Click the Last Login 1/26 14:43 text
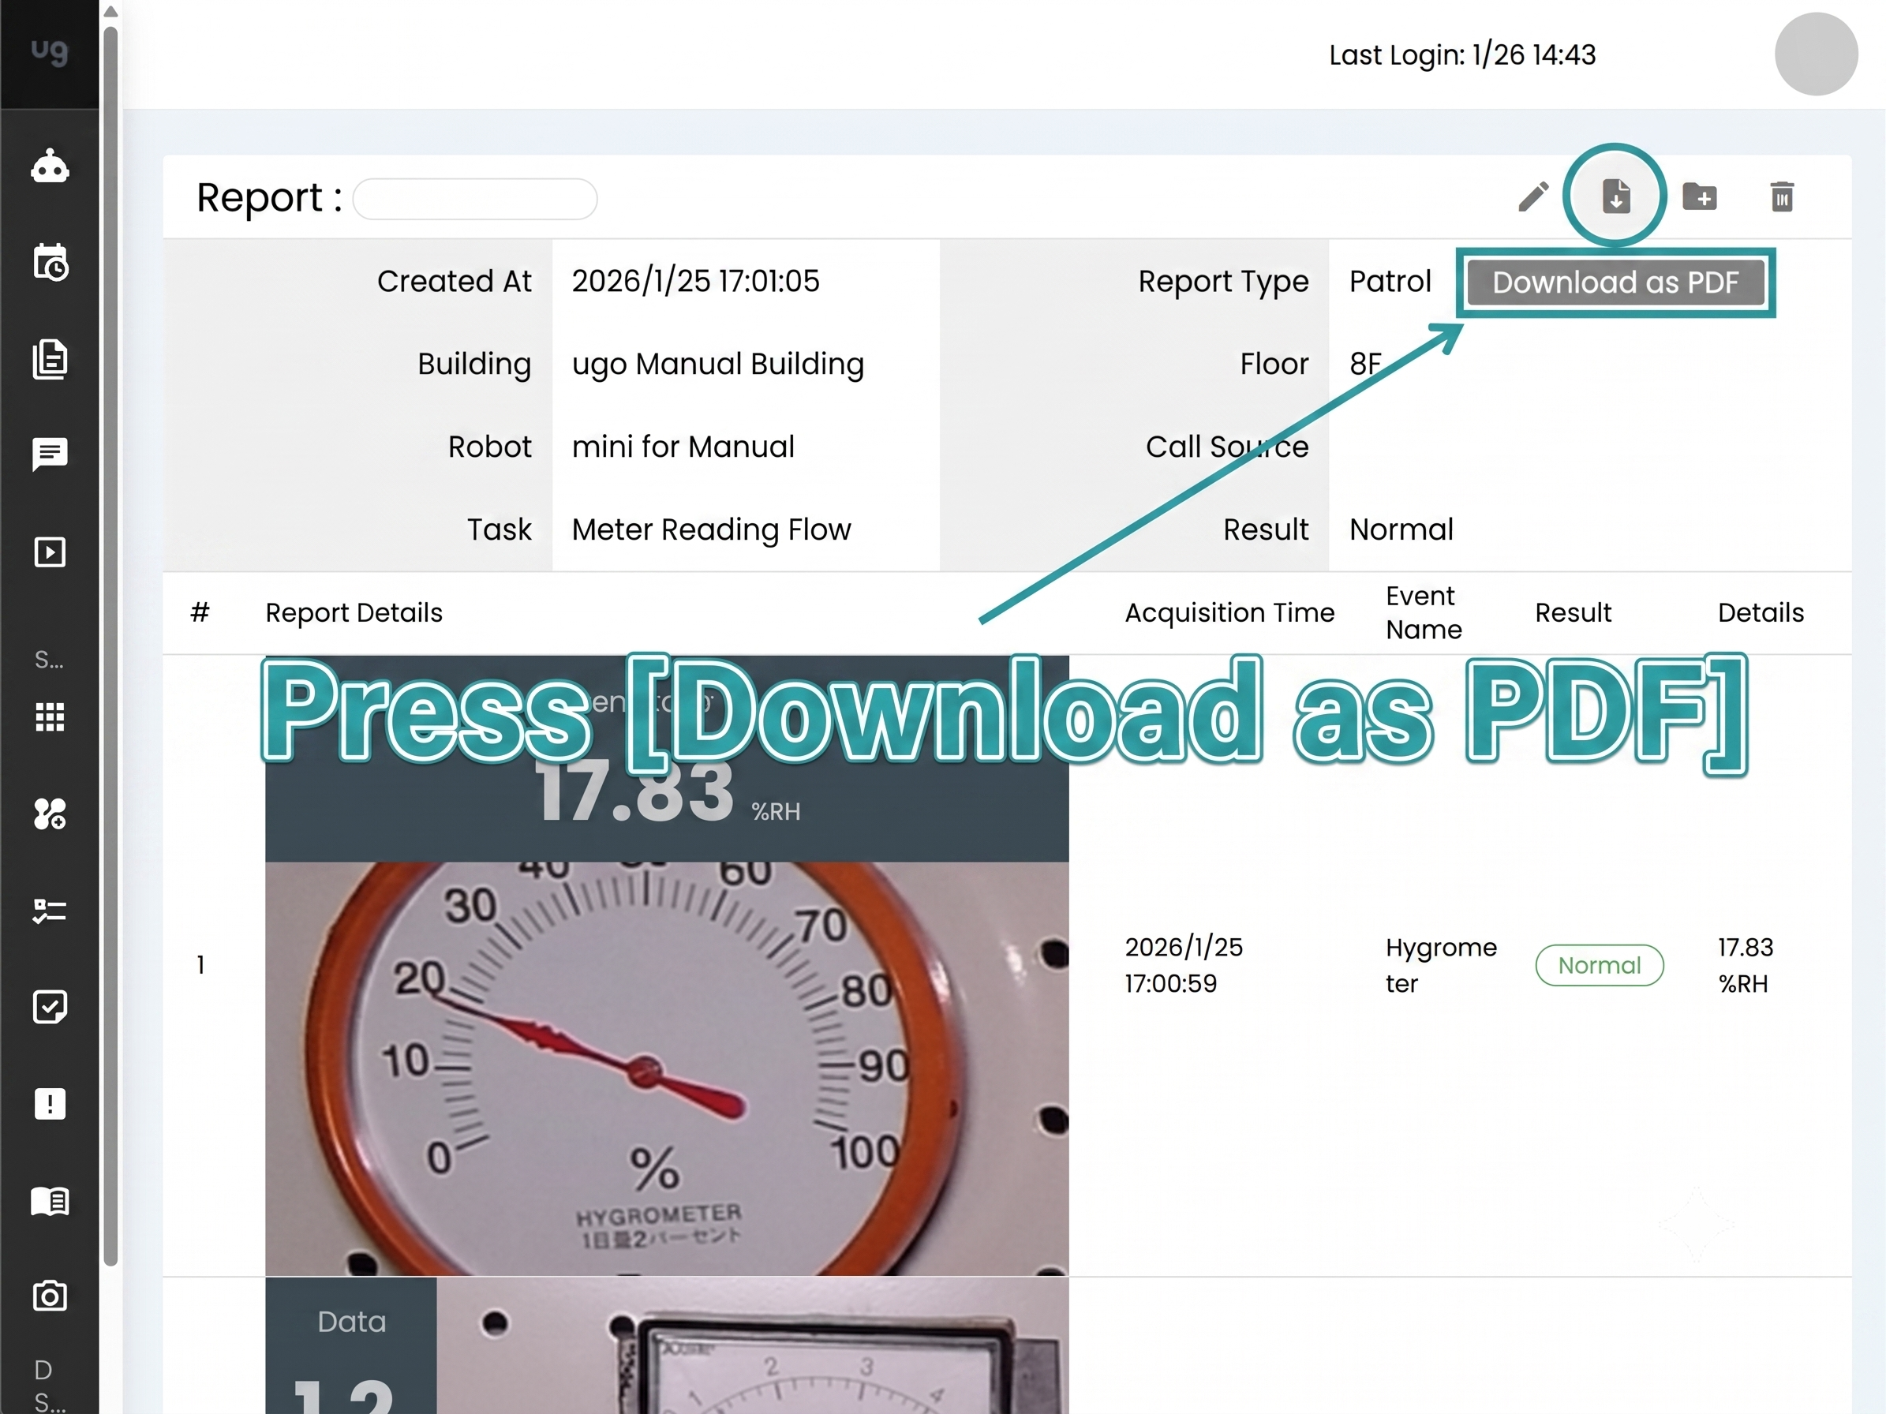 (x=1462, y=54)
